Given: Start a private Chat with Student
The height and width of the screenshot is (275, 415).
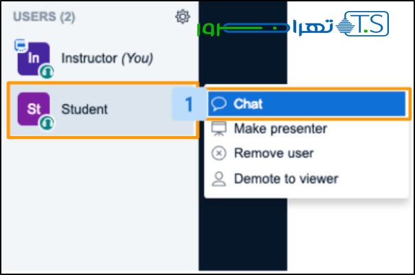Looking at the screenshot, I should coord(248,104).
